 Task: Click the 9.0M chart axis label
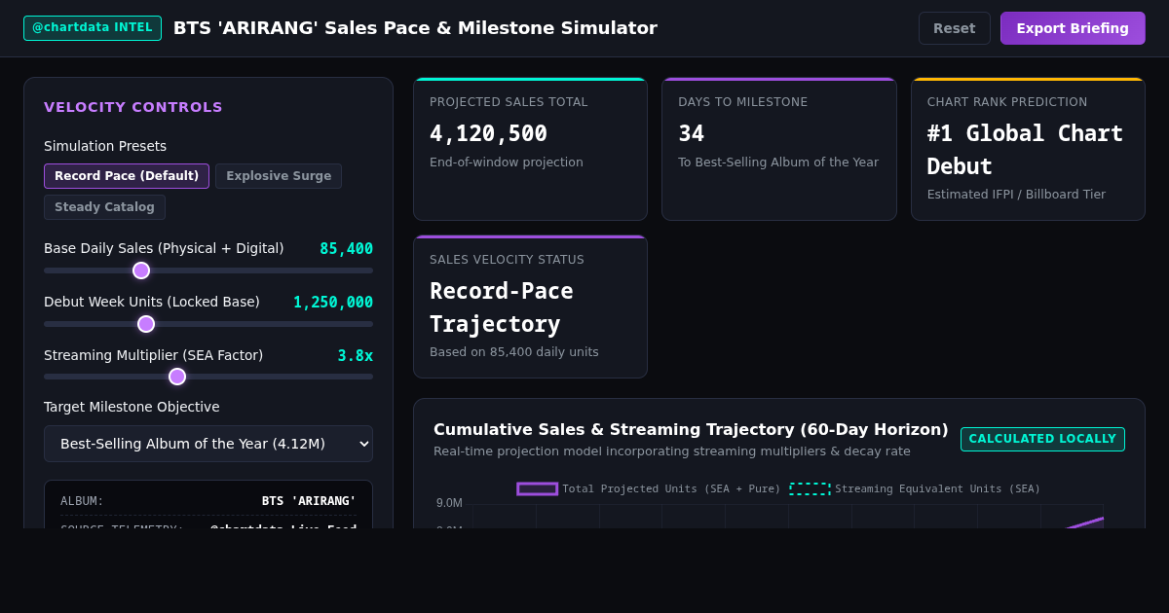tap(449, 503)
